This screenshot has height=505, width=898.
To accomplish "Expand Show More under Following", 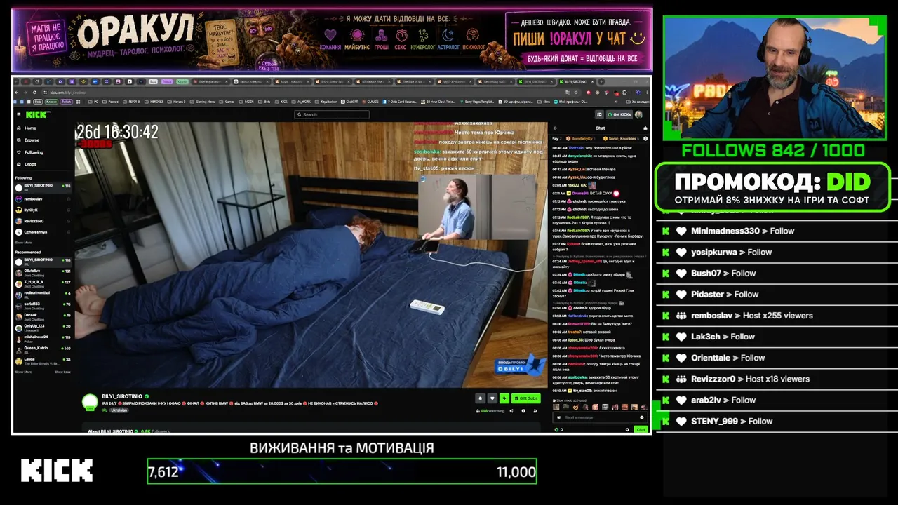I will (x=23, y=243).
